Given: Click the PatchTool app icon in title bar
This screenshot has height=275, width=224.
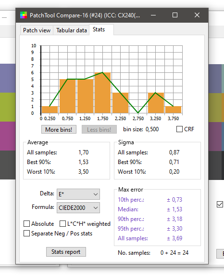Looking at the screenshot, I should point(24,15).
